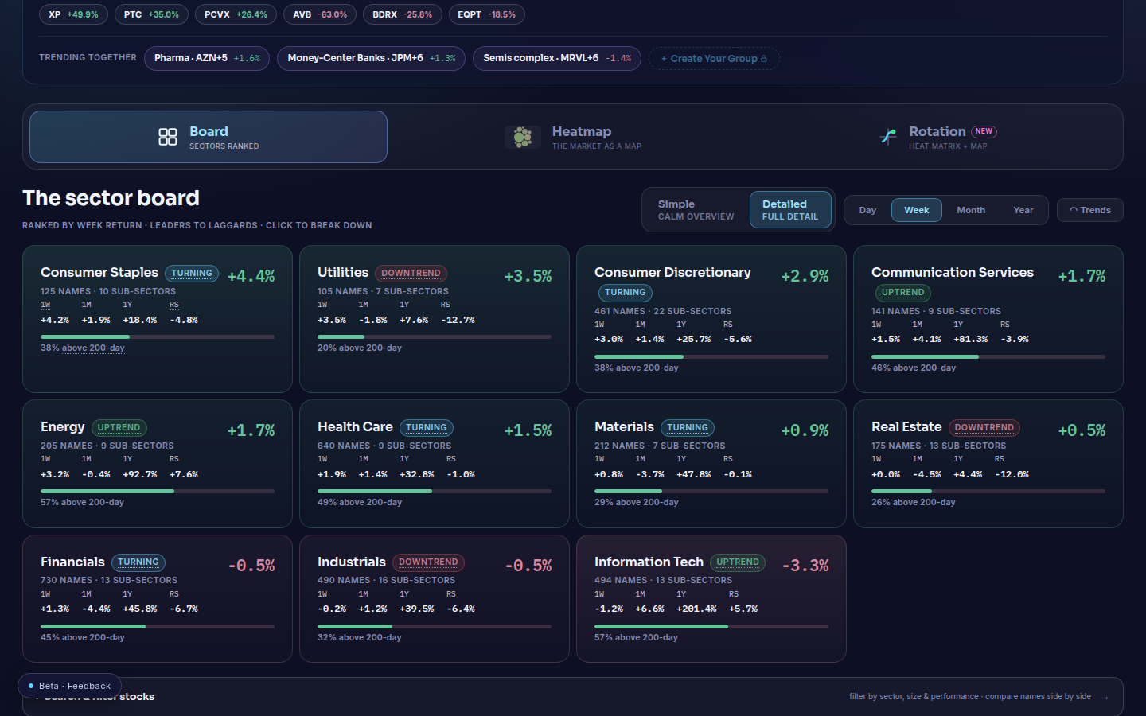Click the lock icon on Create Your Group
This screenshot has height=716, width=1146.
tap(764, 58)
